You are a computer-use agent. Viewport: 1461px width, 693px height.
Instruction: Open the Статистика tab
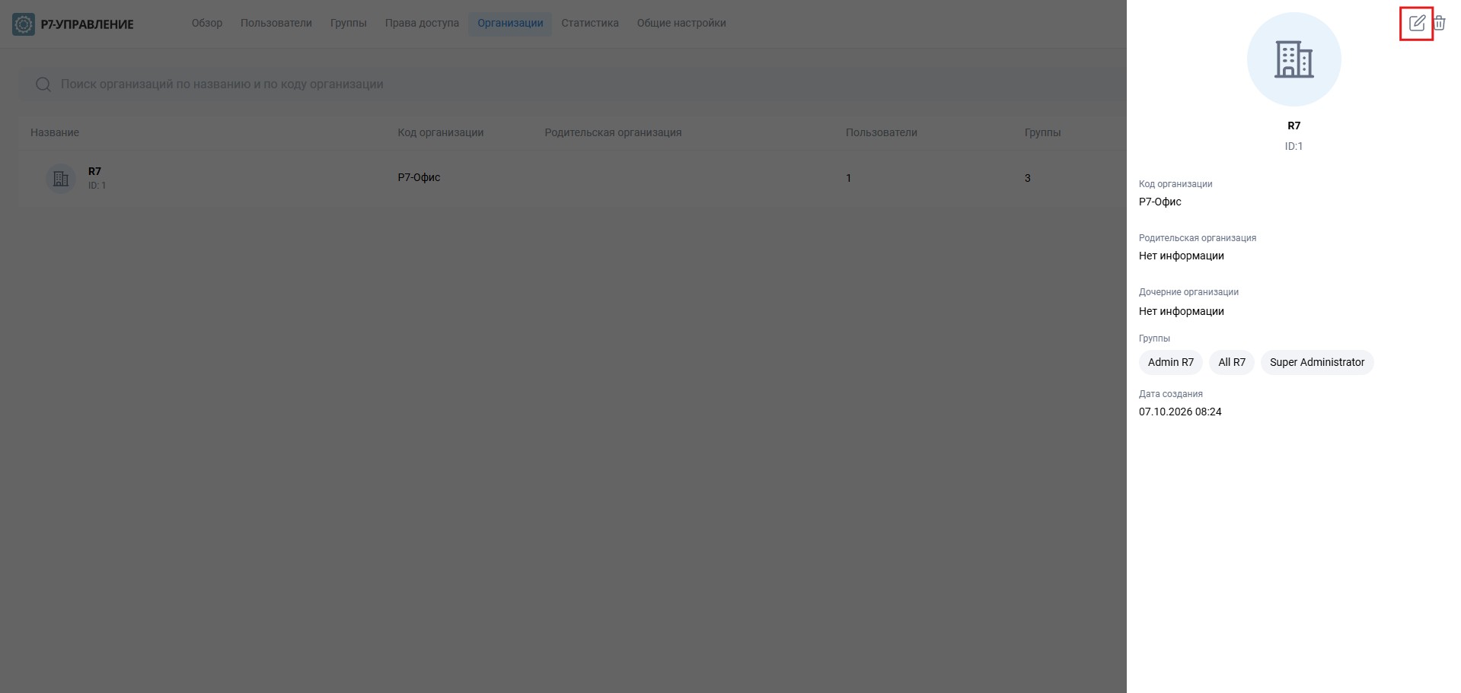point(590,24)
